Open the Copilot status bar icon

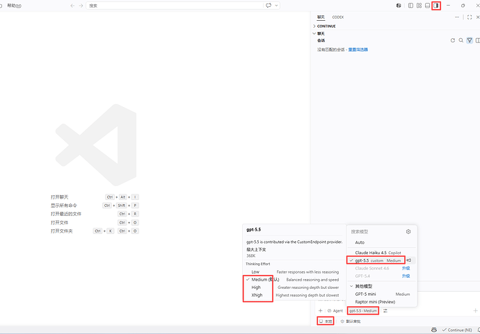click(x=434, y=330)
